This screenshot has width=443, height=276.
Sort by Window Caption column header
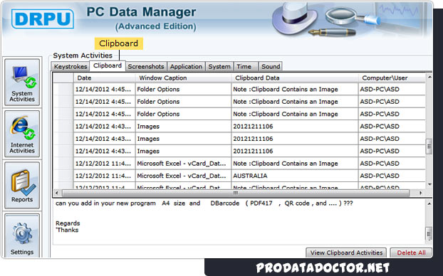click(x=183, y=78)
